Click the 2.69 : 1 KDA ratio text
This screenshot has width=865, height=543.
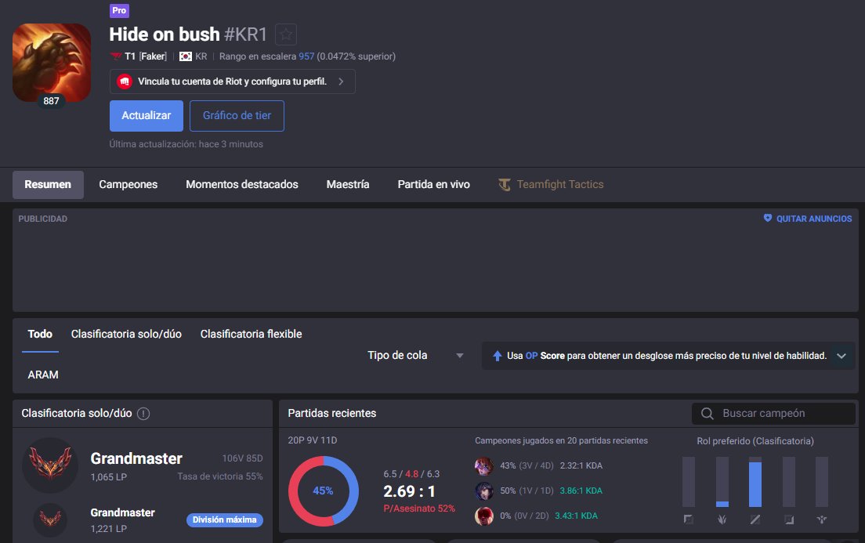(x=409, y=491)
